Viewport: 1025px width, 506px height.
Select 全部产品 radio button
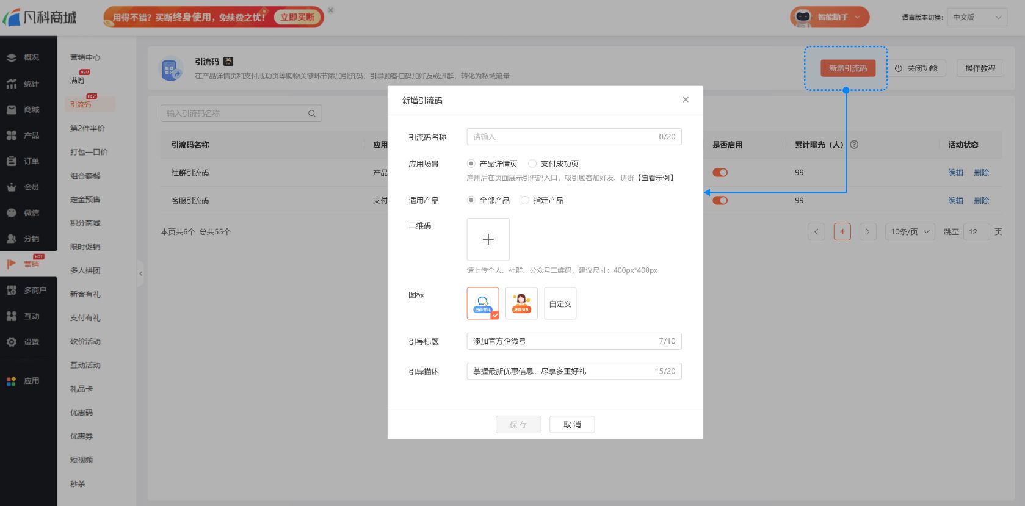tap(471, 200)
